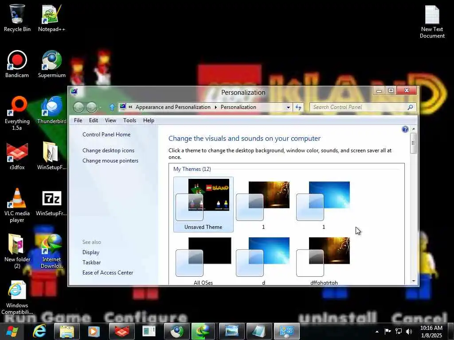454x340 pixels.
Task: Open Ease of Access Center link
Action: tap(108, 272)
